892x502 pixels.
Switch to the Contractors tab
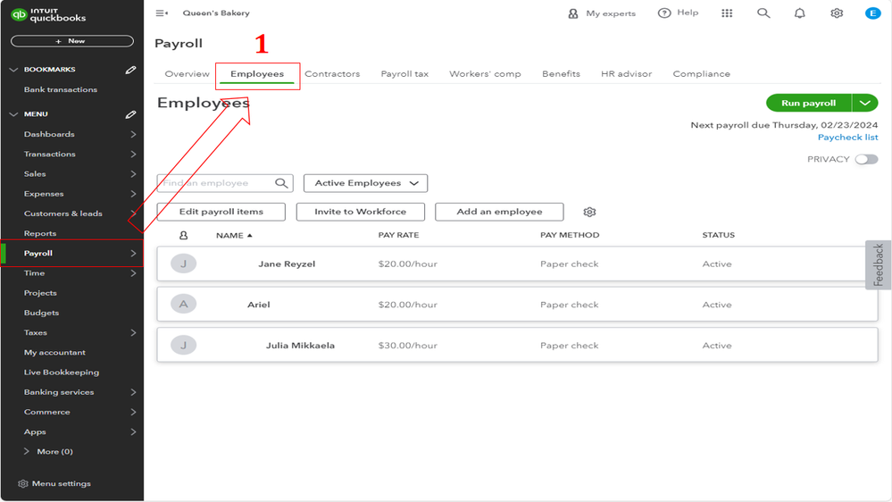[332, 74]
